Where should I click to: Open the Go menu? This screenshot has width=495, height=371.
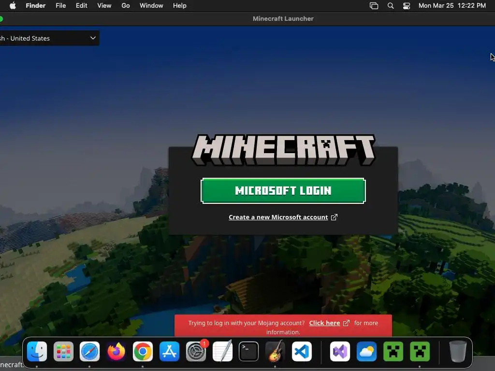pyautogui.click(x=126, y=6)
